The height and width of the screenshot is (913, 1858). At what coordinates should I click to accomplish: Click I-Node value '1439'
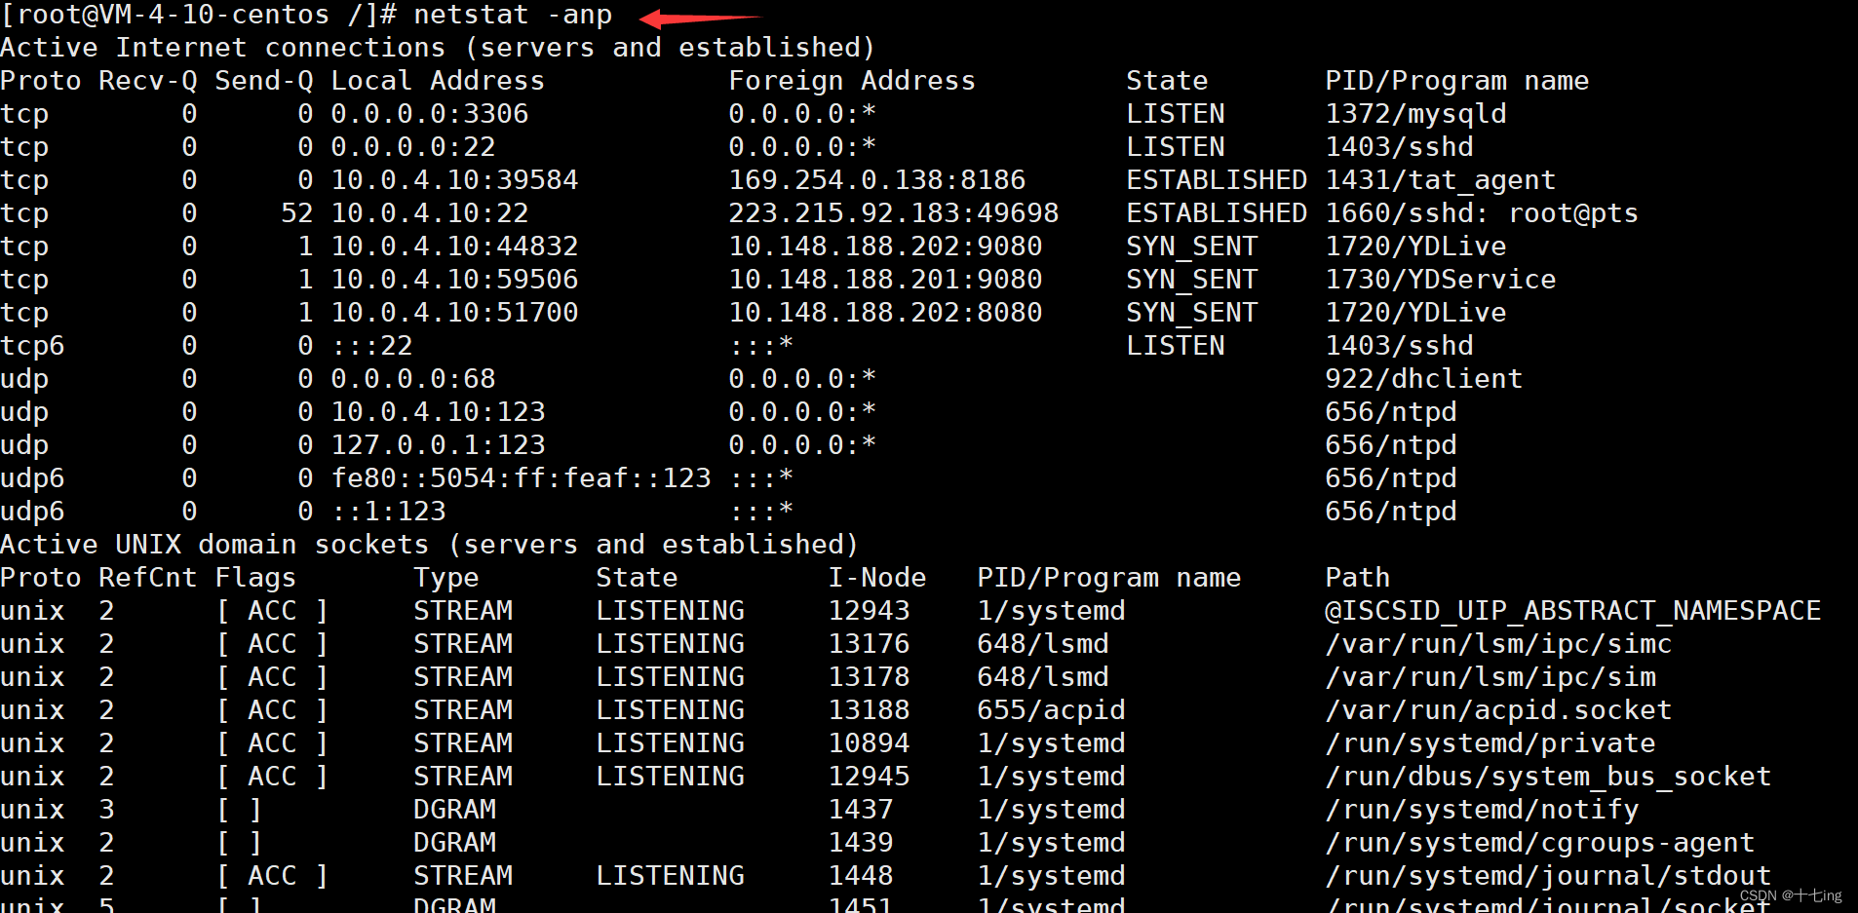pyautogui.click(x=861, y=843)
